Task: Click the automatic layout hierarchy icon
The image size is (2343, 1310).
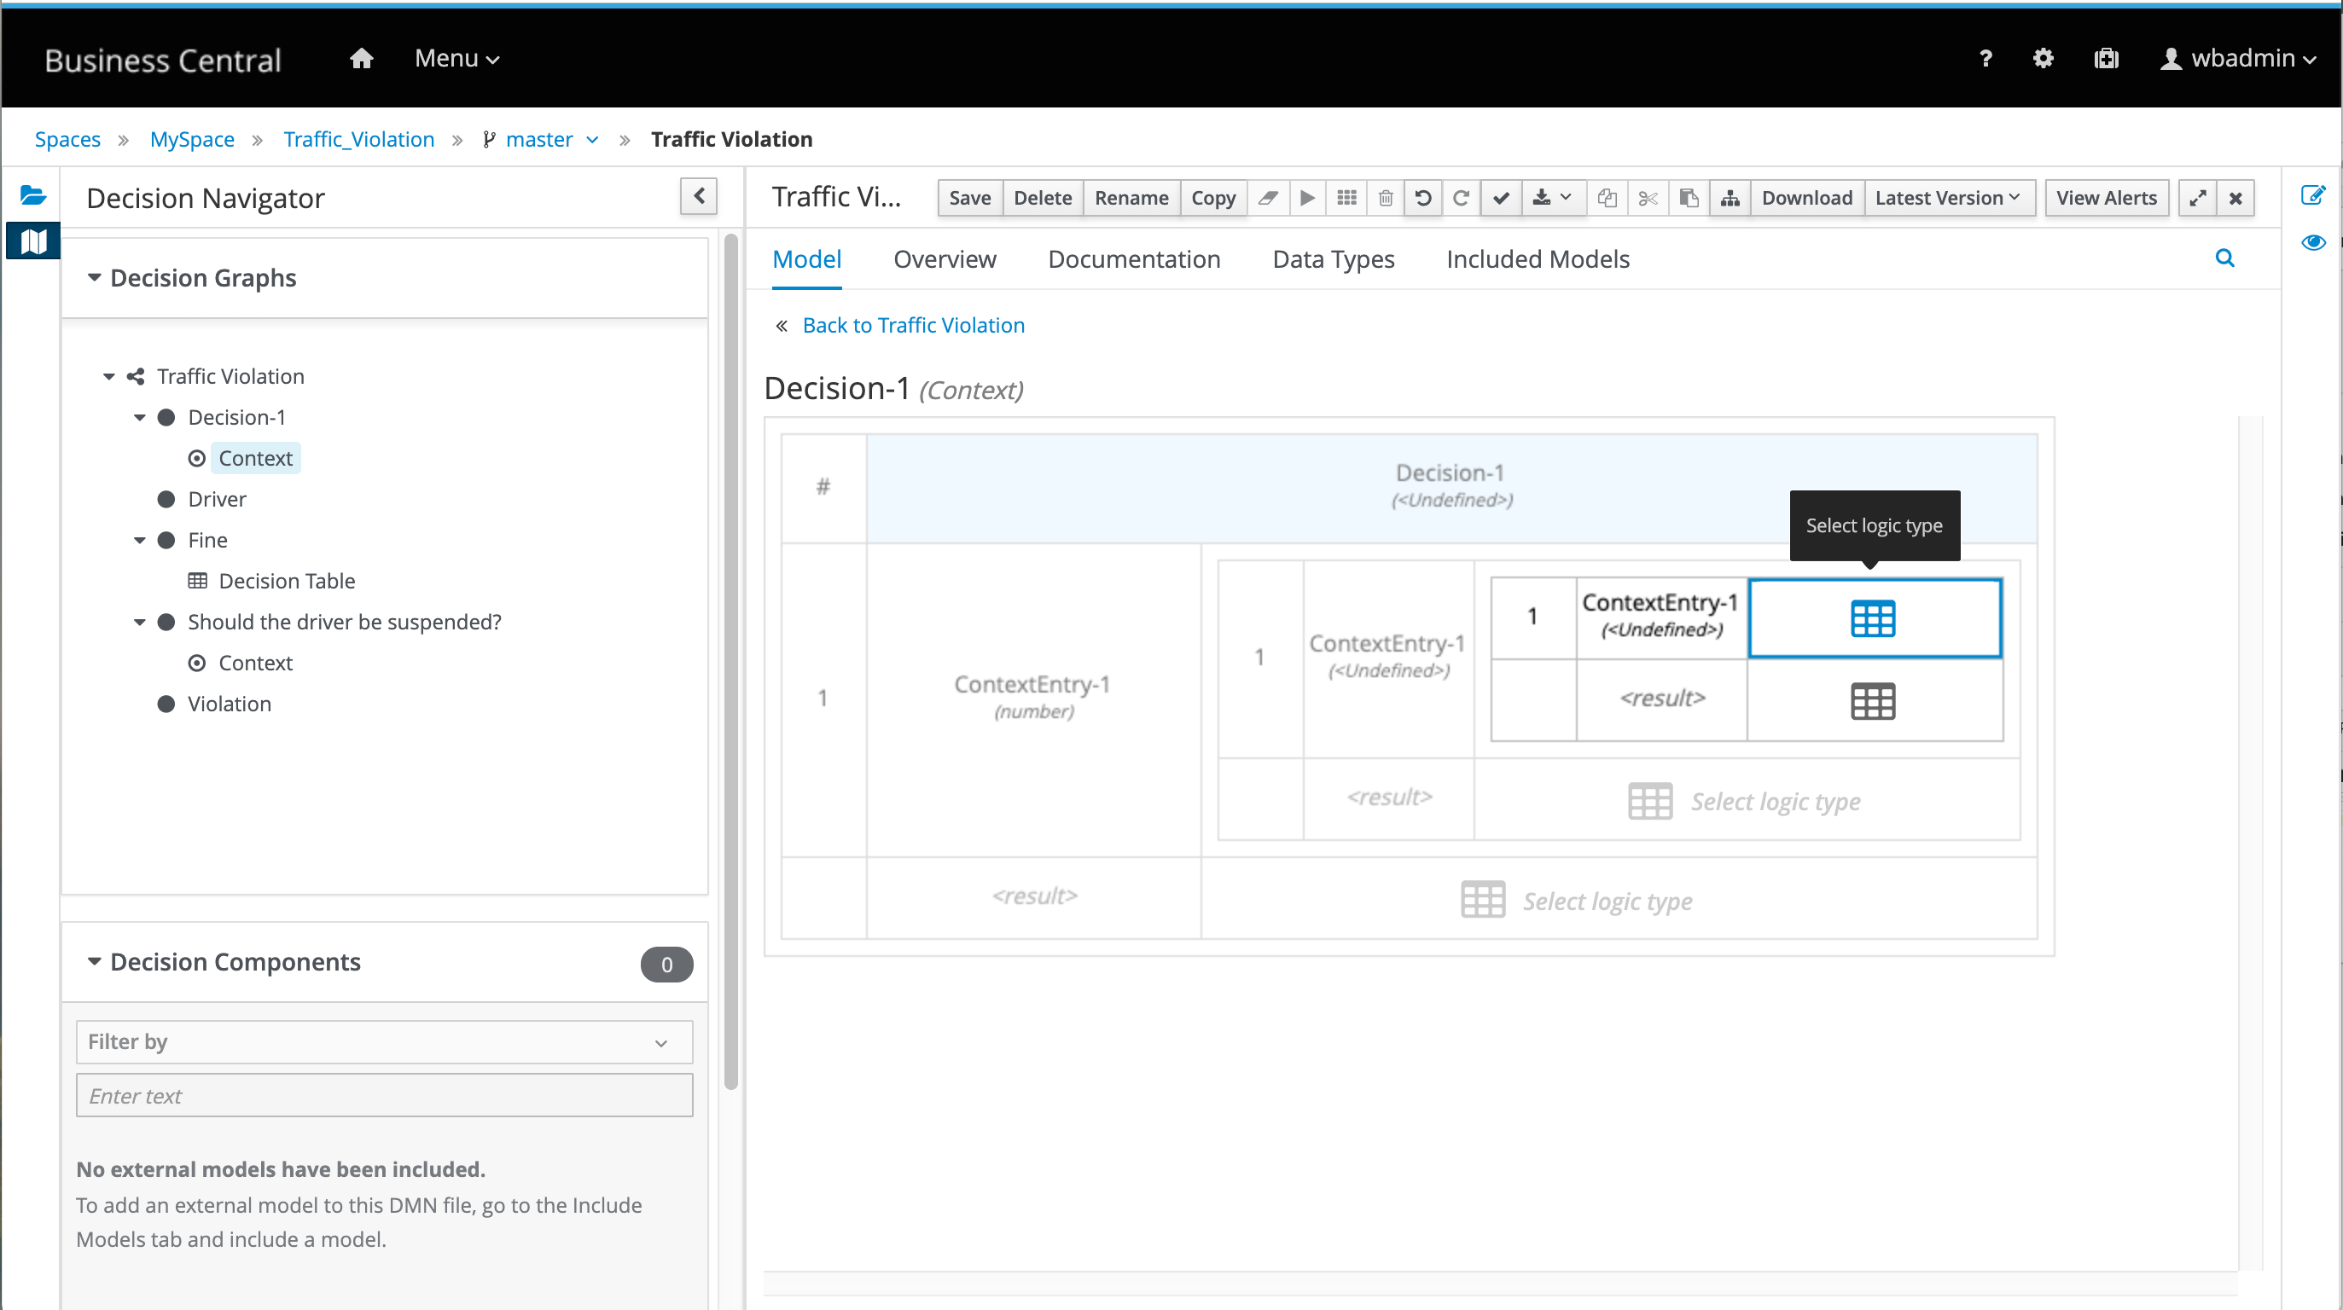Action: pyautogui.click(x=1729, y=198)
